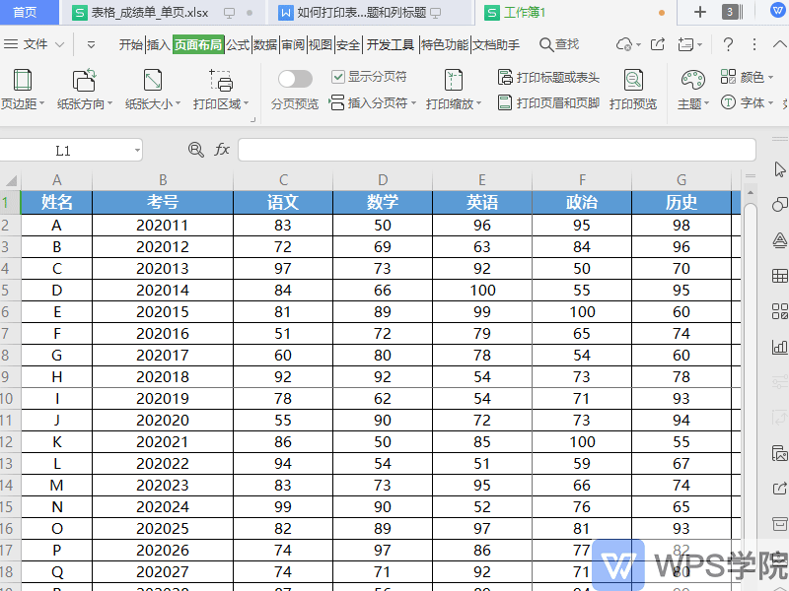Click into the formula bar input

coord(497,150)
